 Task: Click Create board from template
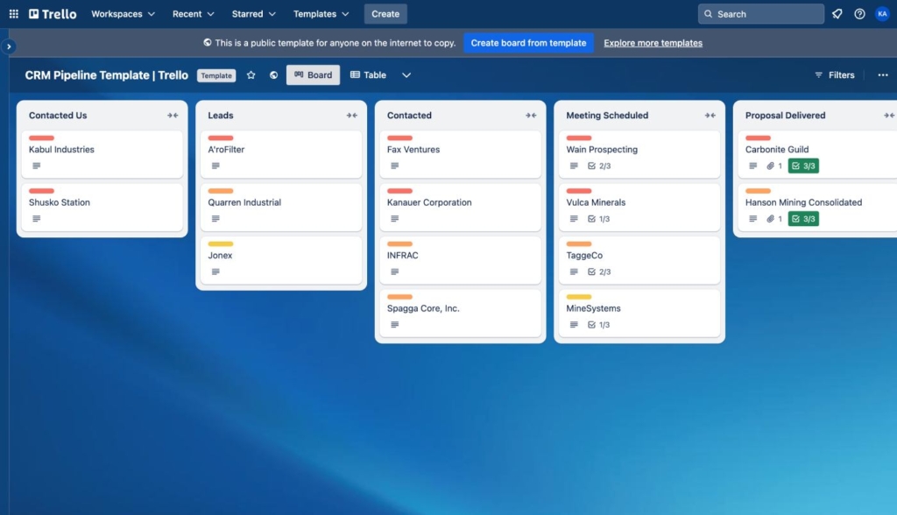point(528,41)
